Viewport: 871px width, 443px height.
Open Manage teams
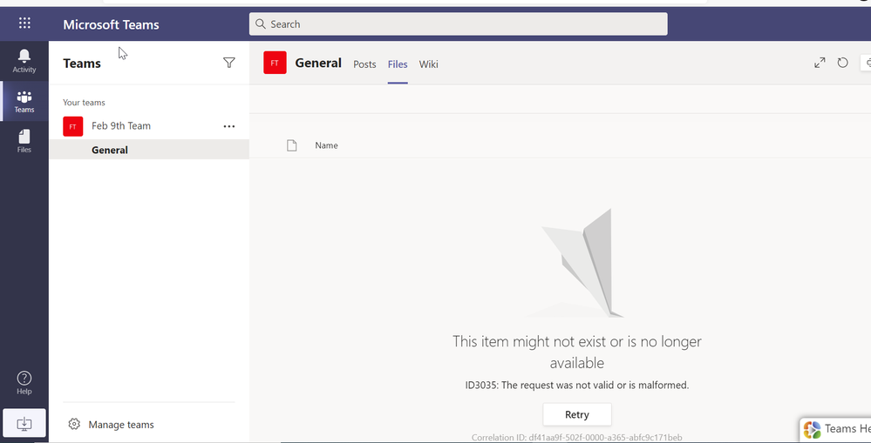tap(121, 425)
